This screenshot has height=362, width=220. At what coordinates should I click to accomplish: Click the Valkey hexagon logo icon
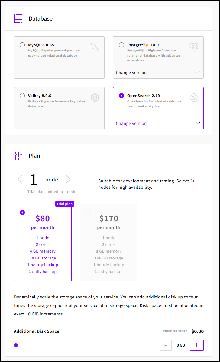(95, 98)
